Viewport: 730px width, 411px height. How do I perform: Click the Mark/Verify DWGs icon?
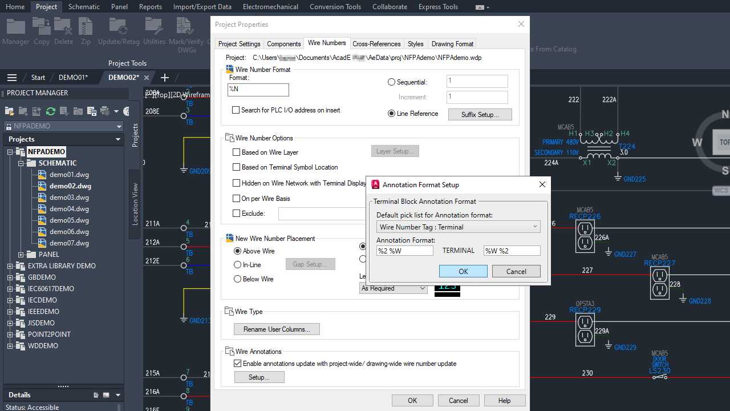click(x=185, y=26)
